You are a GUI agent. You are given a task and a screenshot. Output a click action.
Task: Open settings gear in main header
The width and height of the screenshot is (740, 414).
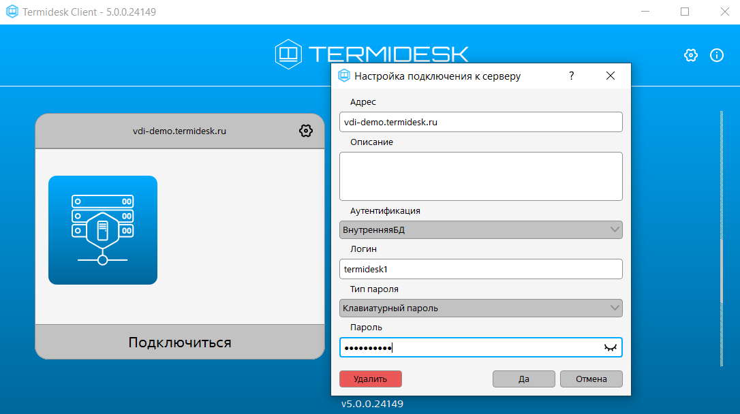tap(690, 55)
